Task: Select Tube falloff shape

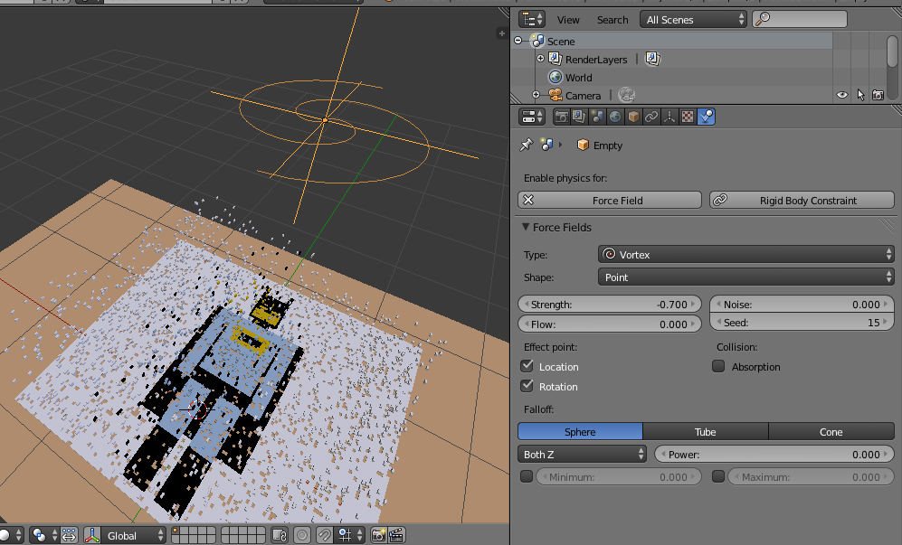Action: [x=706, y=432]
